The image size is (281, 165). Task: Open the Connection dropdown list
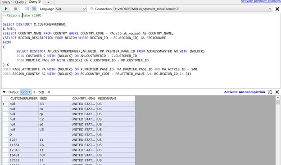(x=192, y=9)
